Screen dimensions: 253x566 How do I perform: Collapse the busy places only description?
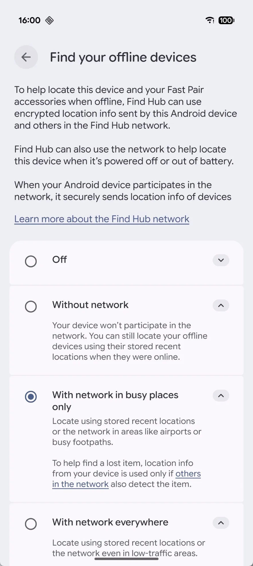221,396
